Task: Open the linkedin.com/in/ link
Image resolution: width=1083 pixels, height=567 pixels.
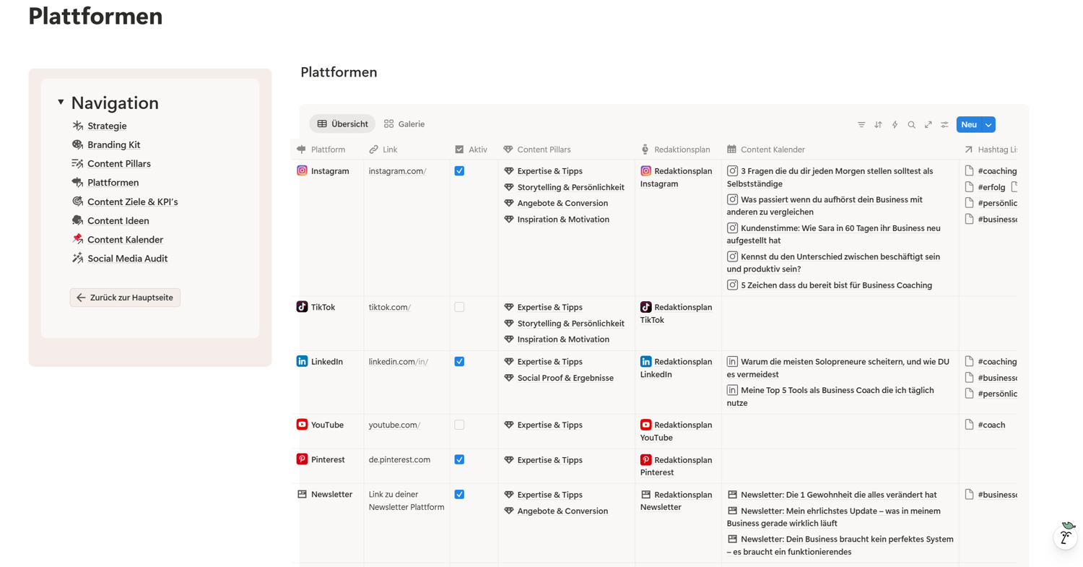Action: [x=398, y=362]
